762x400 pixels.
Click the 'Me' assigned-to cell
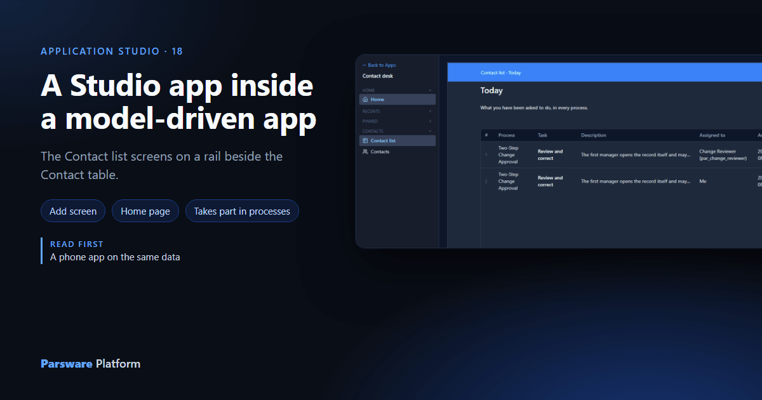(x=702, y=181)
